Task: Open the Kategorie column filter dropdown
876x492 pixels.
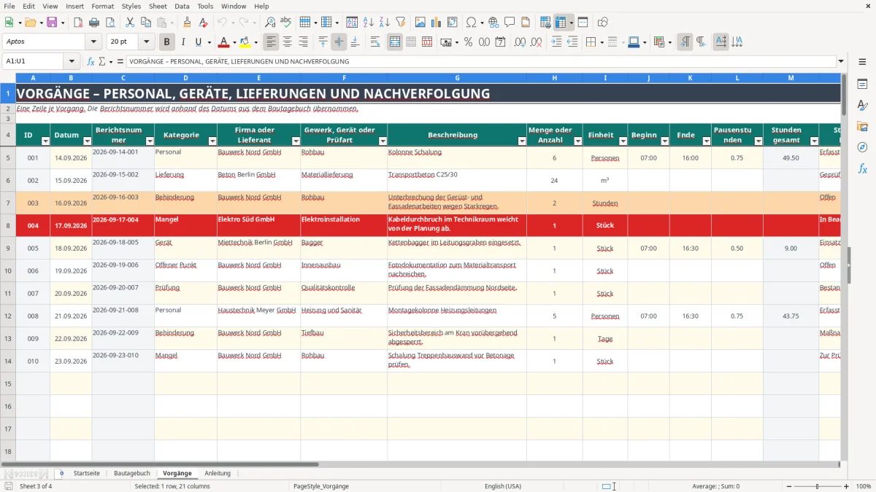Action: point(212,141)
